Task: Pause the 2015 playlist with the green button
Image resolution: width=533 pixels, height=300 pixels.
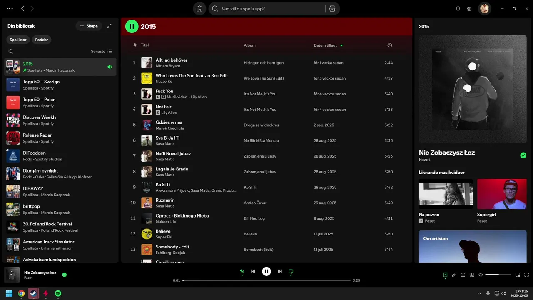Action: [132, 26]
